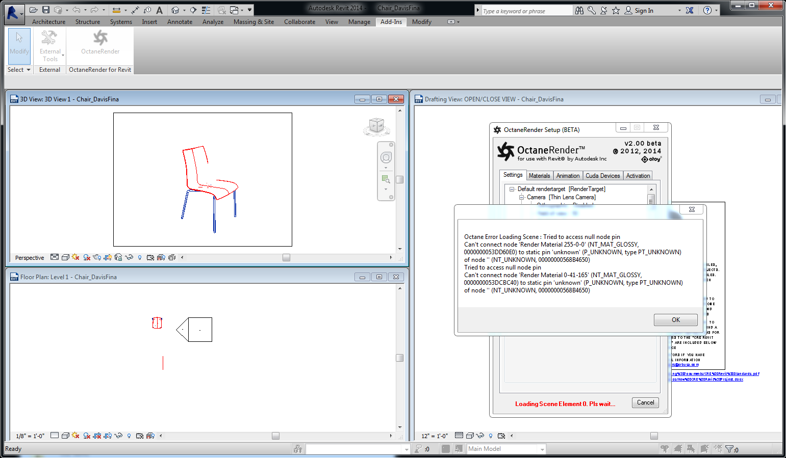This screenshot has height=458, width=786.
Task: Click the keyword search input field
Action: pyautogui.click(x=526, y=11)
